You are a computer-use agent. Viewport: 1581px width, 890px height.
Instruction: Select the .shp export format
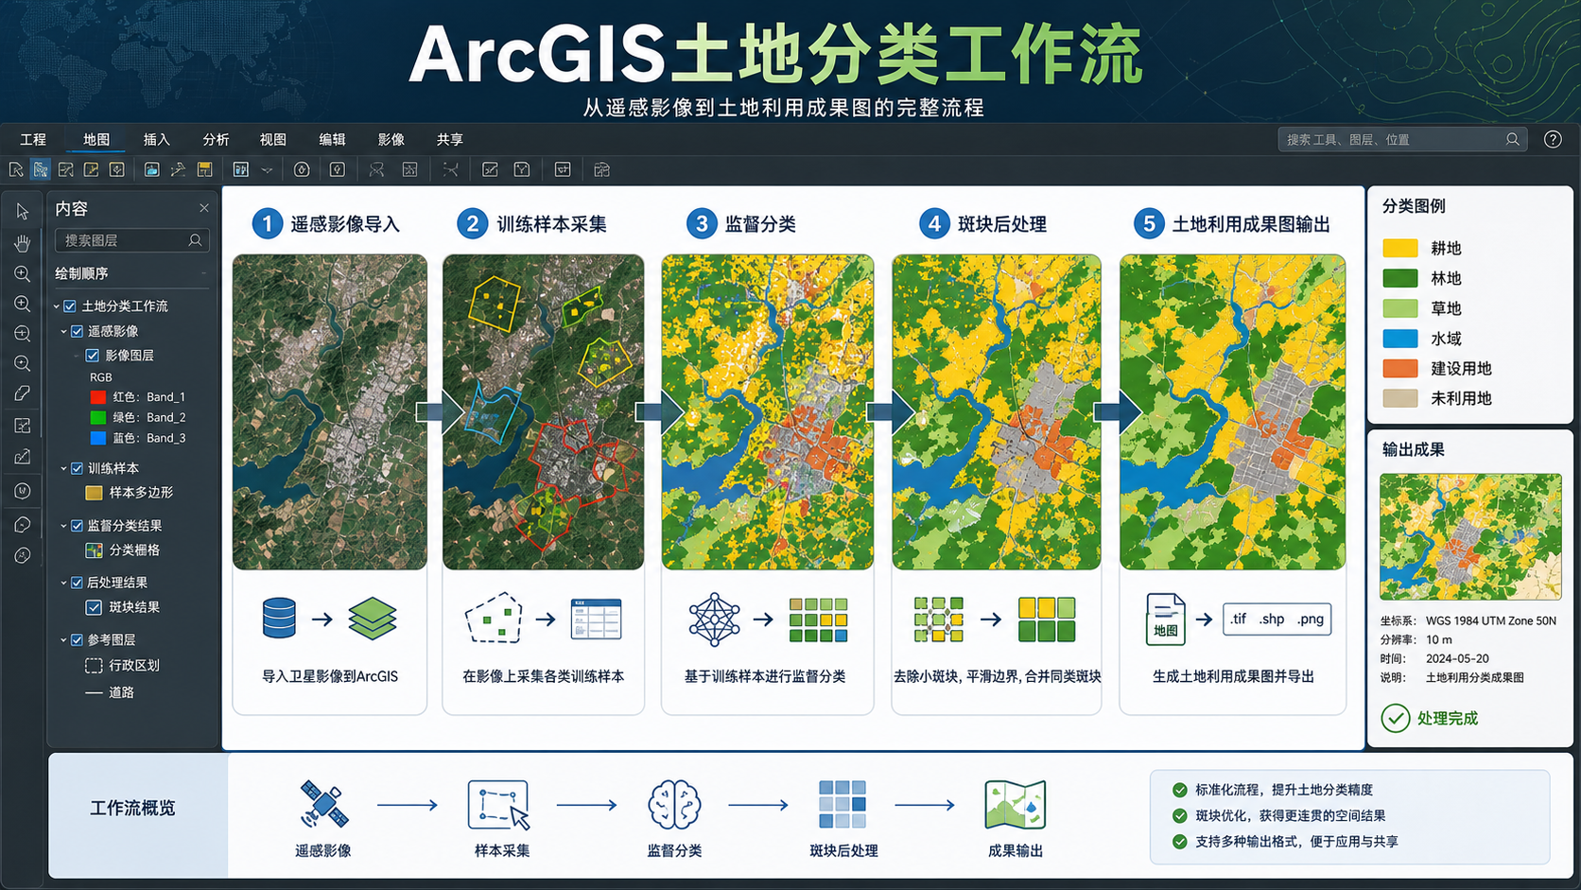pos(1272,619)
